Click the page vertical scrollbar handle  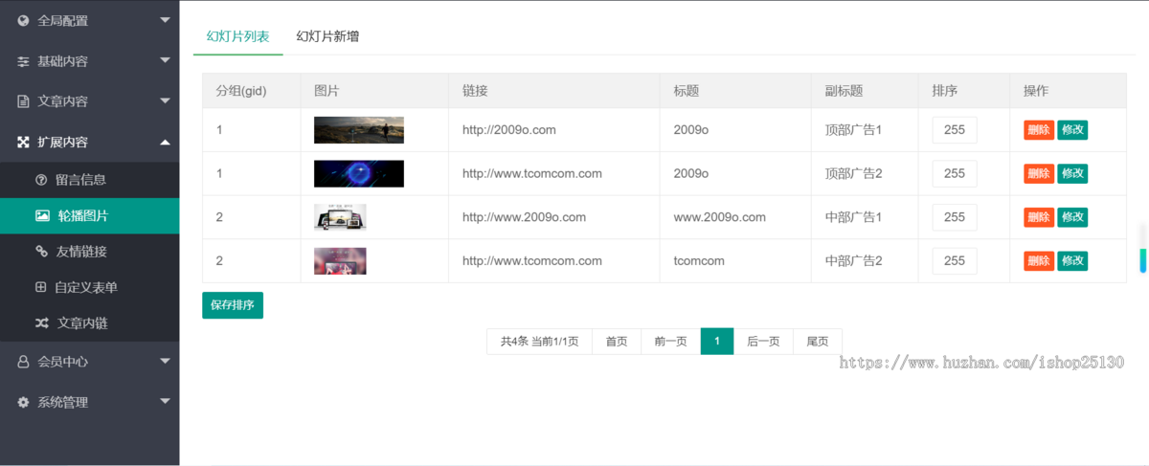[x=1142, y=260]
